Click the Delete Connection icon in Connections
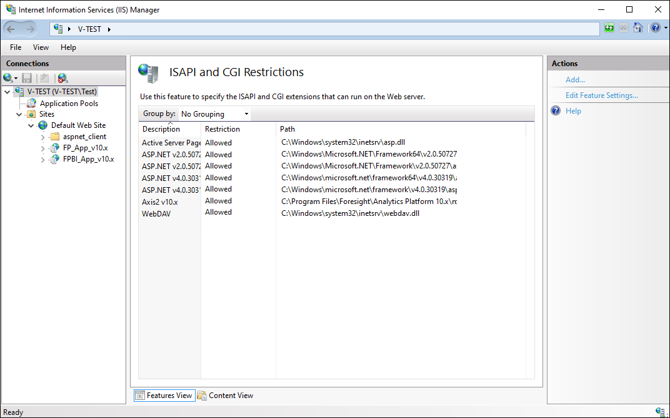Screen dimensions: 670x418 (62, 78)
